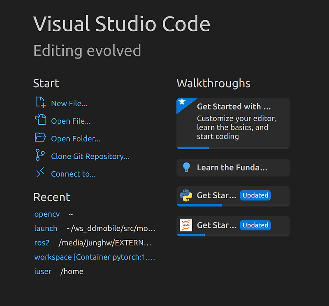Open the recent ros2 workspace
Image resolution: width=329 pixels, height=306 pixels.
[42, 243]
